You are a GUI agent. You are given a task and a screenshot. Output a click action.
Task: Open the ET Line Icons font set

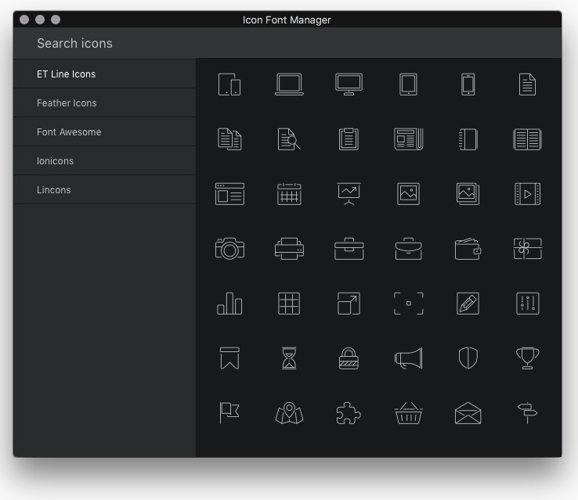point(104,74)
